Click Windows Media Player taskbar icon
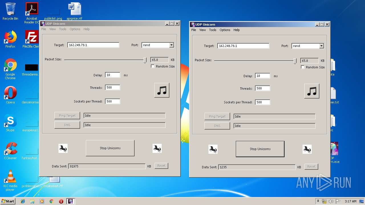365x205 pixels. pos(42,201)
